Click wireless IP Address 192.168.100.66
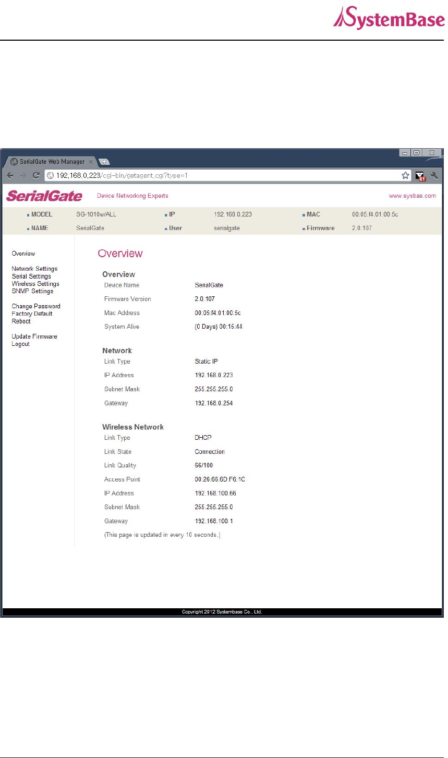 pyautogui.click(x=215, y=493)
